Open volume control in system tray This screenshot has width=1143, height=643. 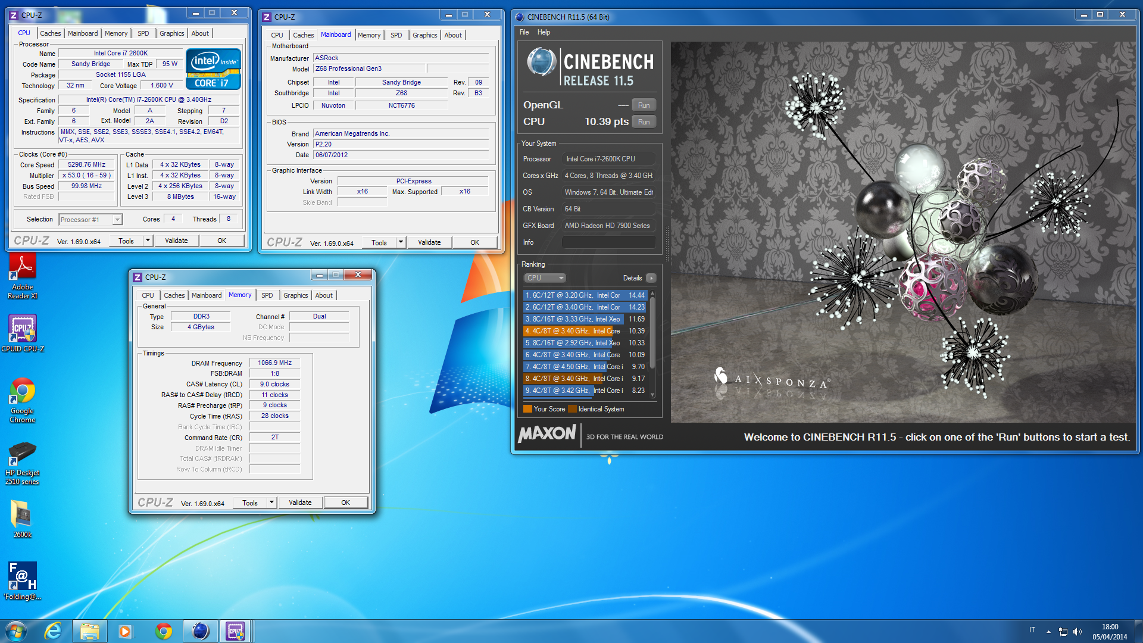click(x=1078, y=632)
